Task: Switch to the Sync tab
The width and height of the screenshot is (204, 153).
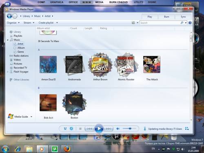Action: point(183,17)
